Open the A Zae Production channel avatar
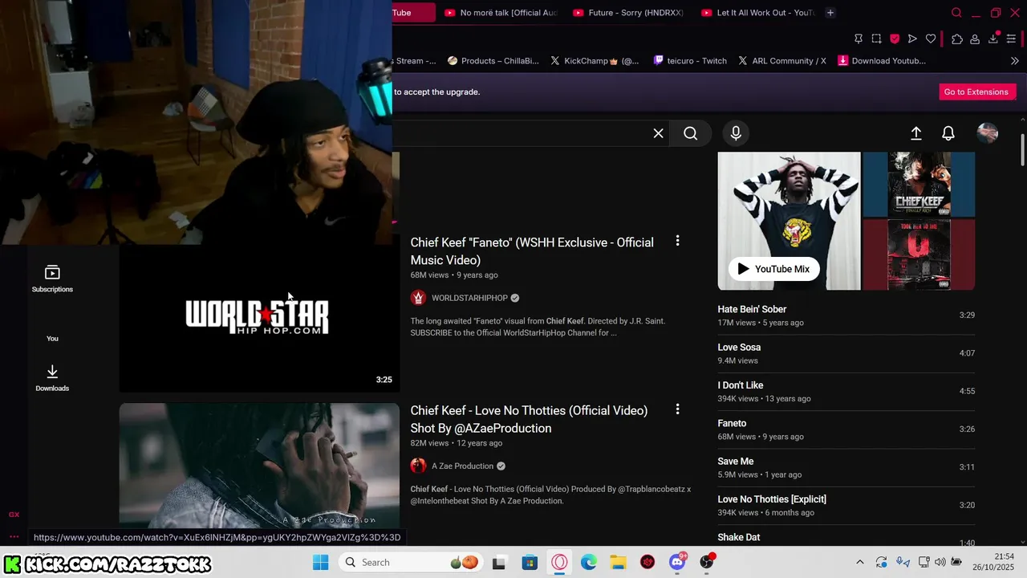The height and width of the screenshot is (578, 1027). tap(418, 466)
